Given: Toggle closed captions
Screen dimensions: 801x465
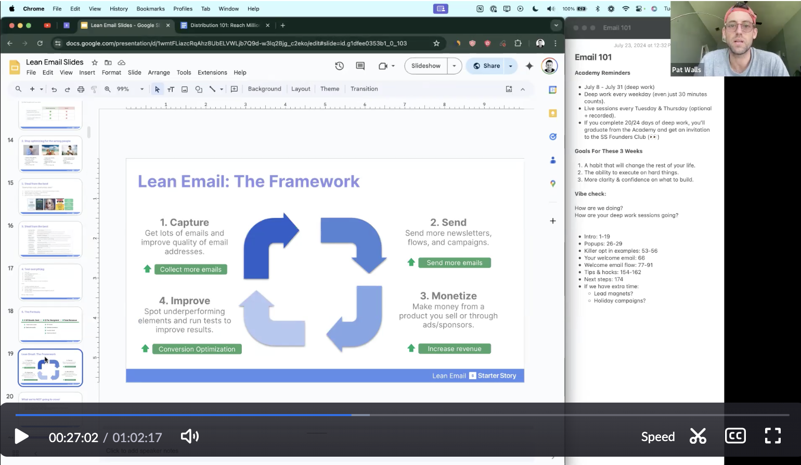Looking at the screenshot, I should (x=735, y=436).
